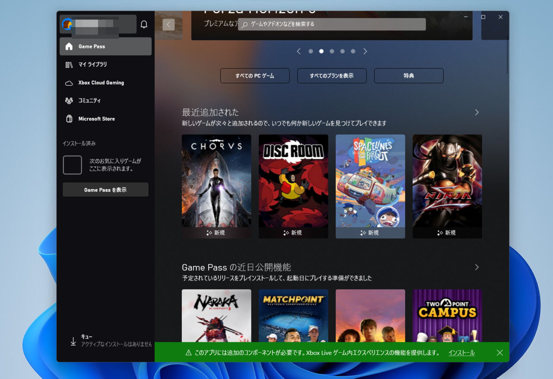Click the インストール link in banner

click(x=461, y=353)
